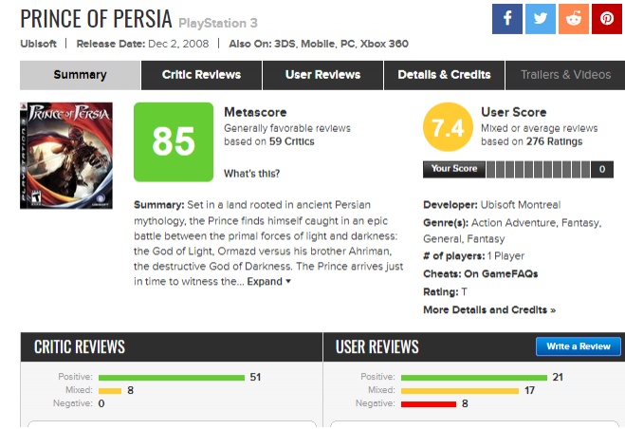Expand the full game summary text
Viewport: 625px width, 429px height.
tap(268, 281)
